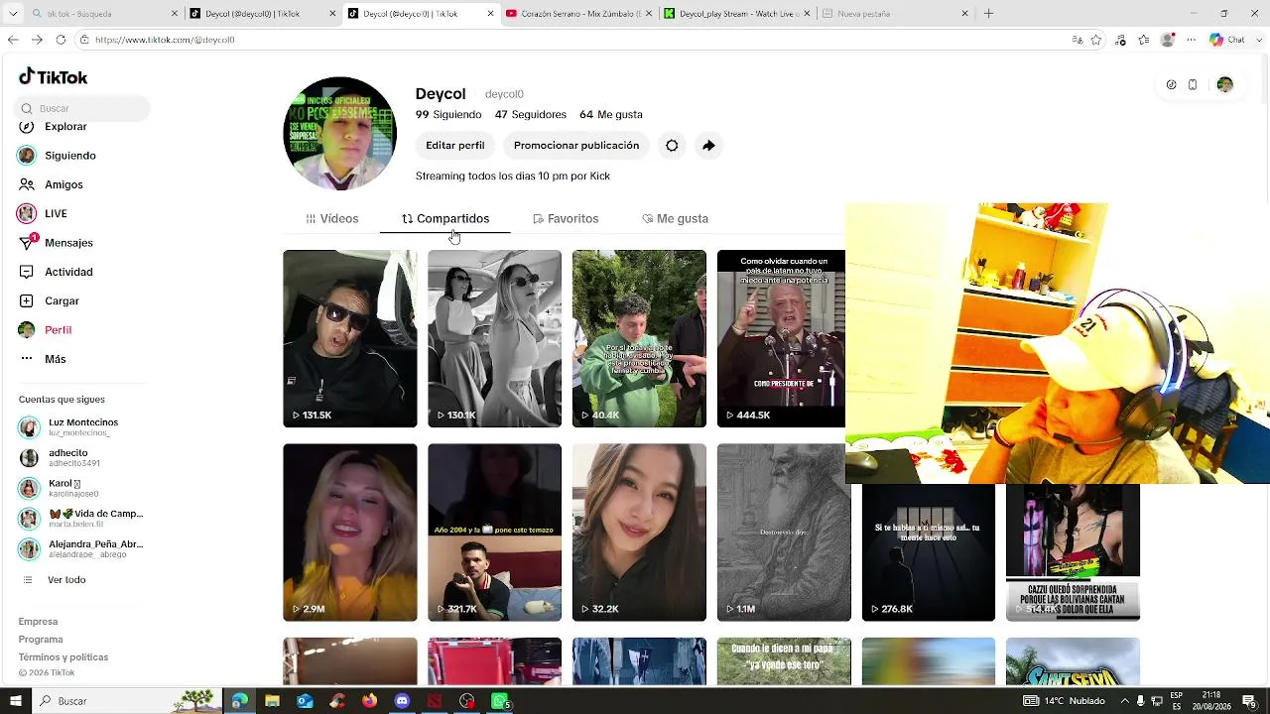Image resolution: width=1270 pixels, height=714 pixels.
Task: Click the media control icon in browser toolbar
Action: pyautogui.click(x=1120, y=40)
